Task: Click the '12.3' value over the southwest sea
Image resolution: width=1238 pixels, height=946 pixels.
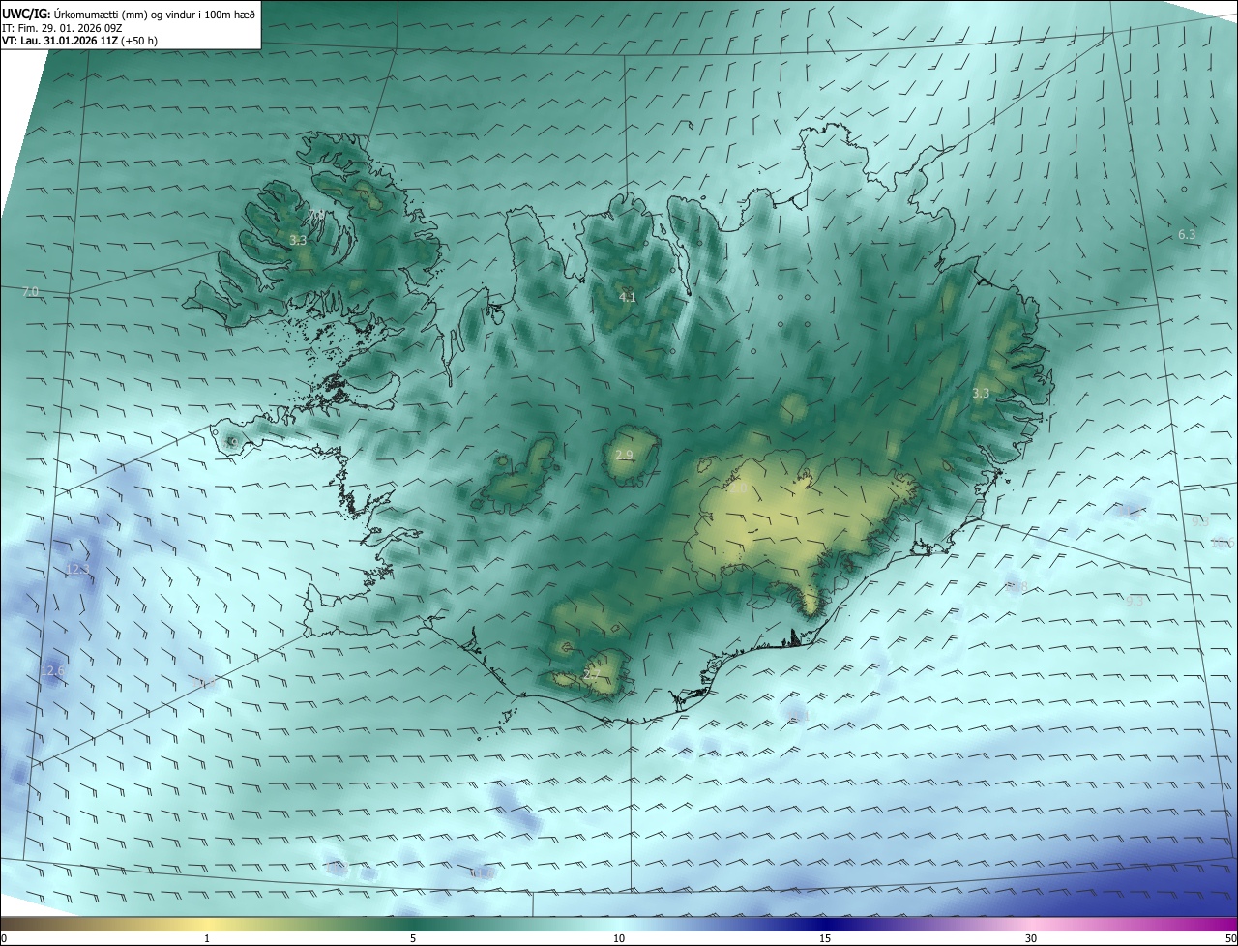Action: [x=78, y=570]
